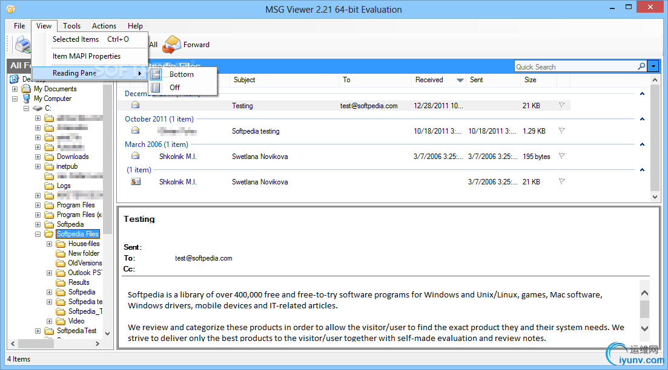Click folder tree vertical scroll down arrow
This screenshot has width=668, height=370.
(107, 334)
